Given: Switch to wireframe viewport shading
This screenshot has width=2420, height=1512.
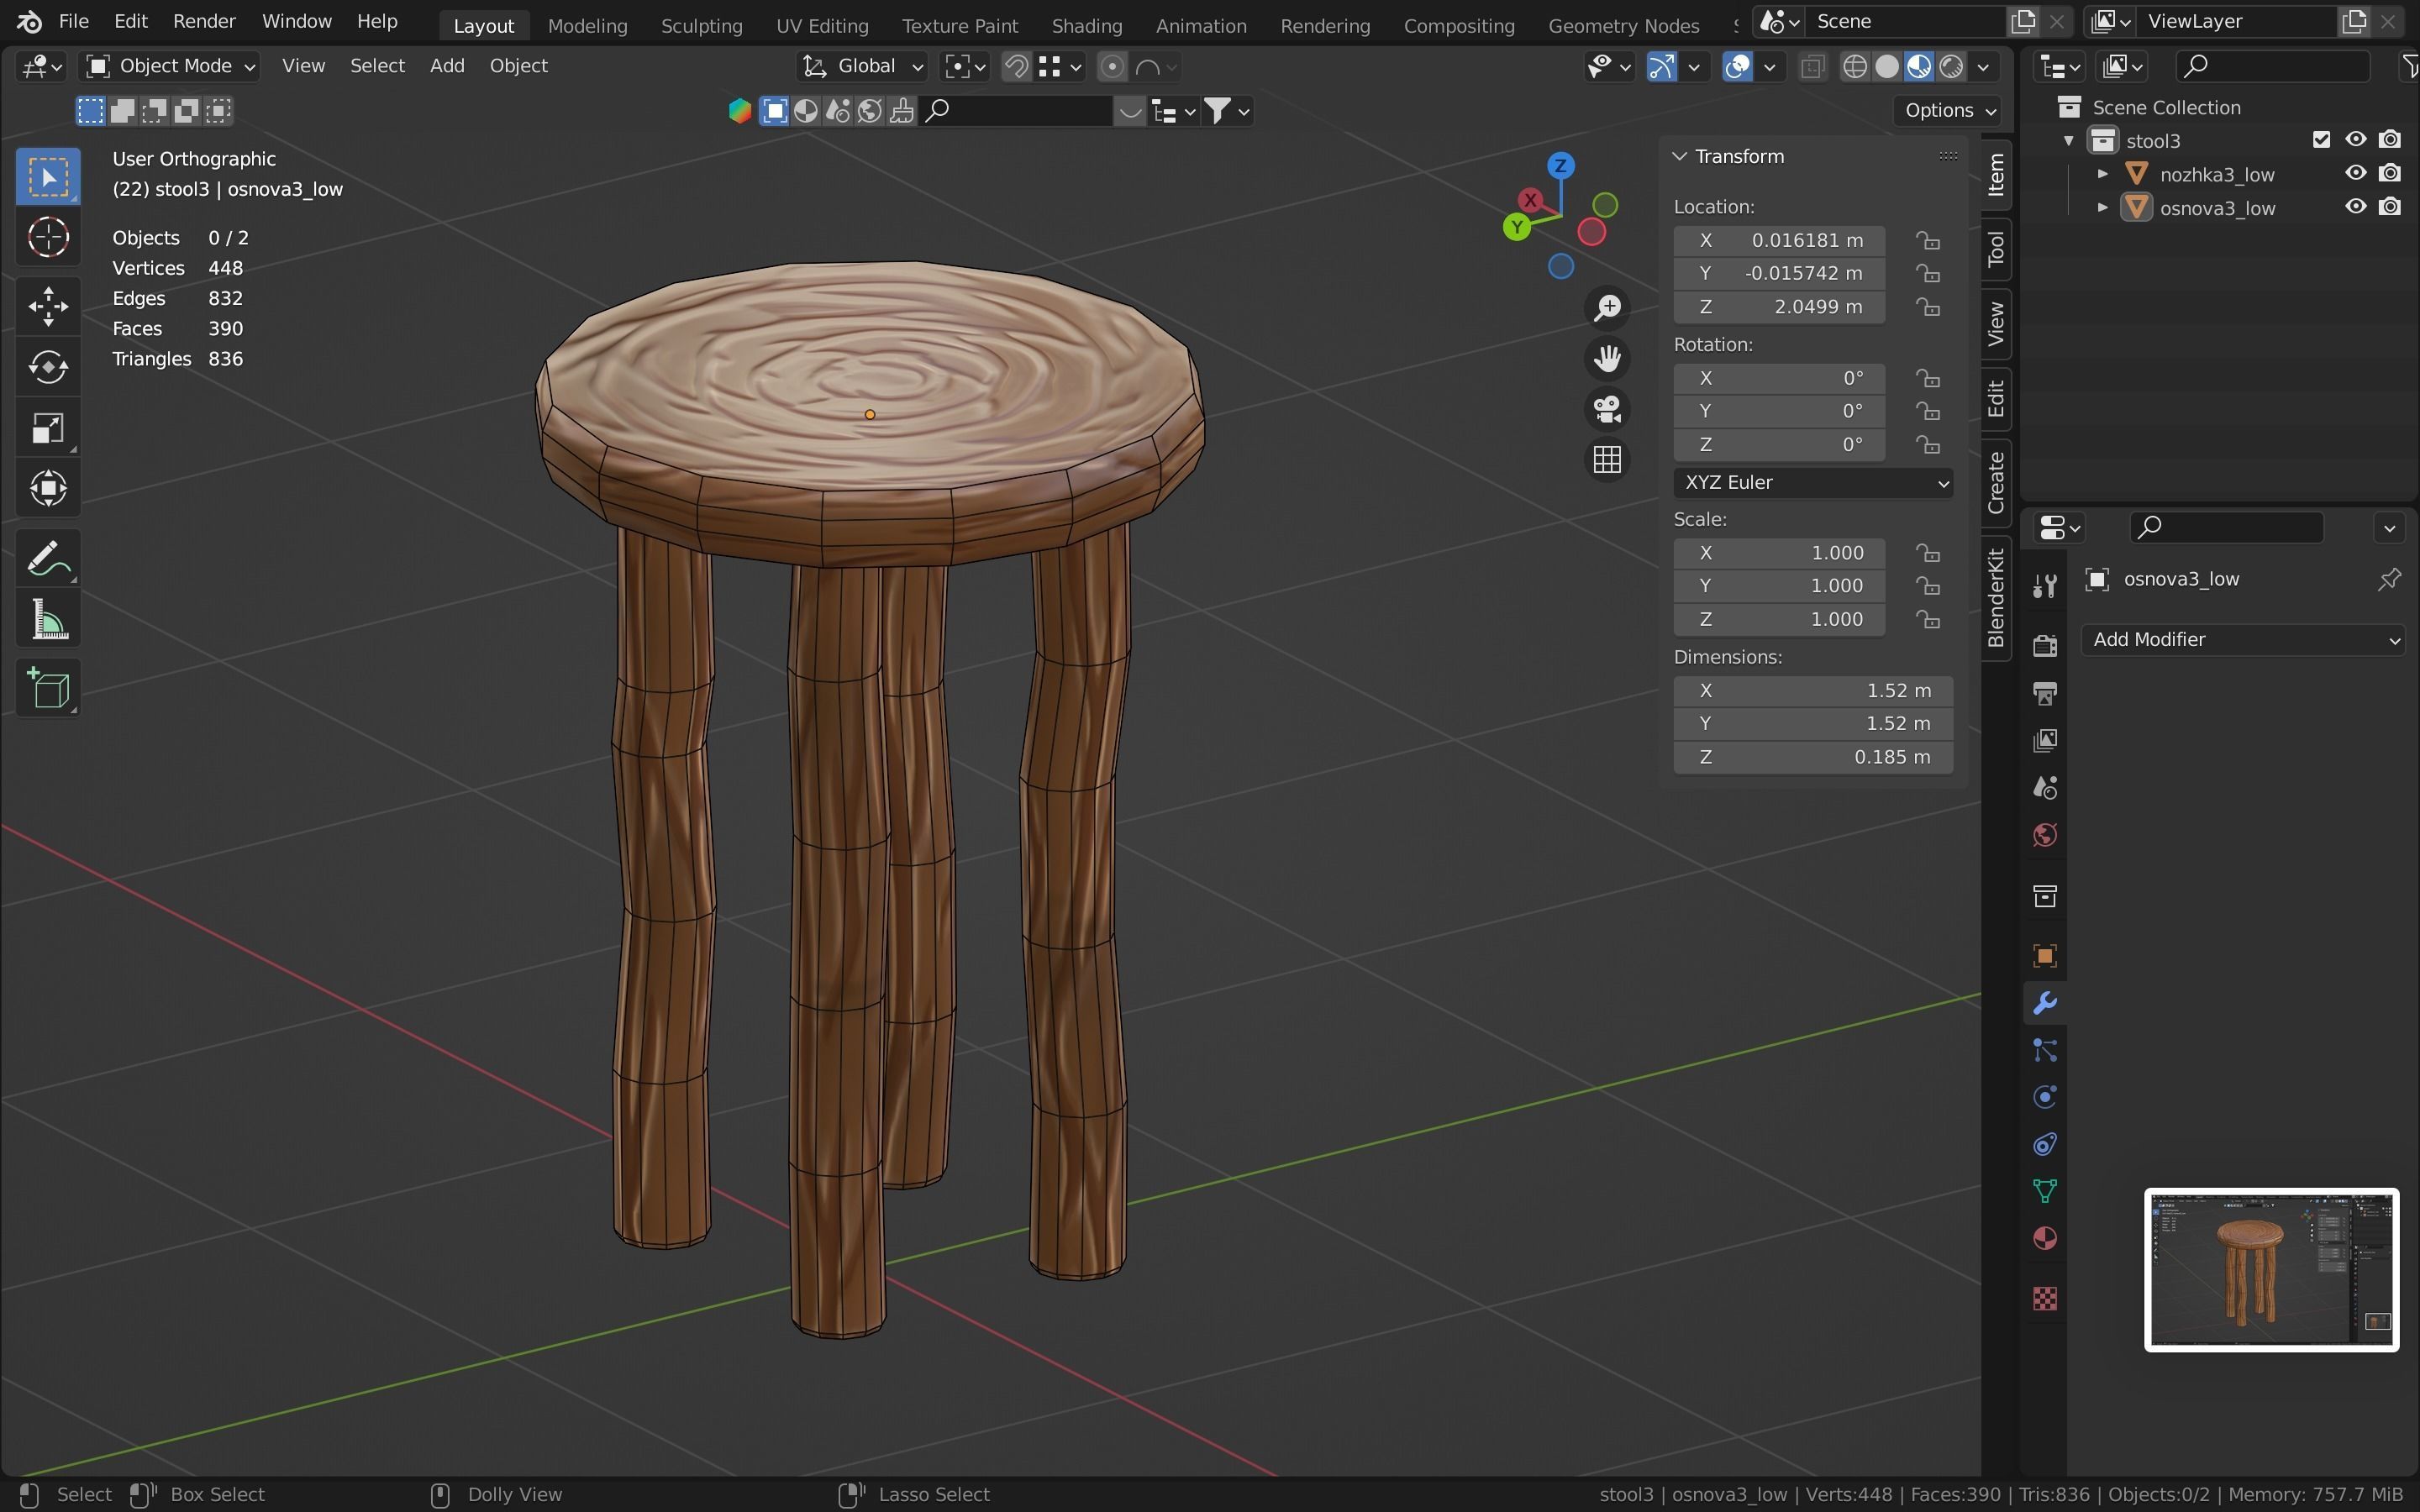Looking at the screenshot, I should 1854,67.
